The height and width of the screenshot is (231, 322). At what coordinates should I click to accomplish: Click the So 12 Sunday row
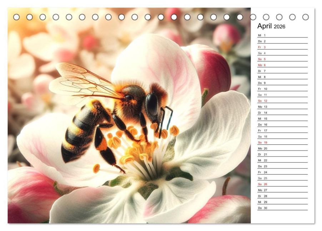tap(282, 101)
